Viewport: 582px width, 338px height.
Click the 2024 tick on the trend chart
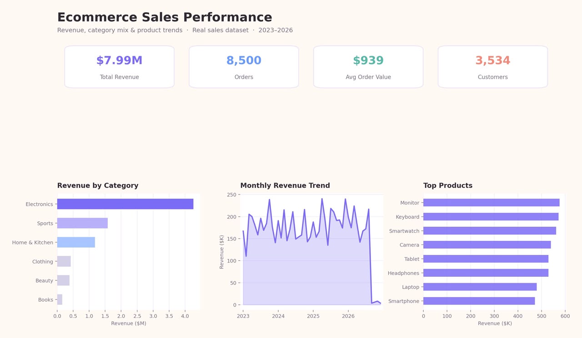click(x=278, y=316)
